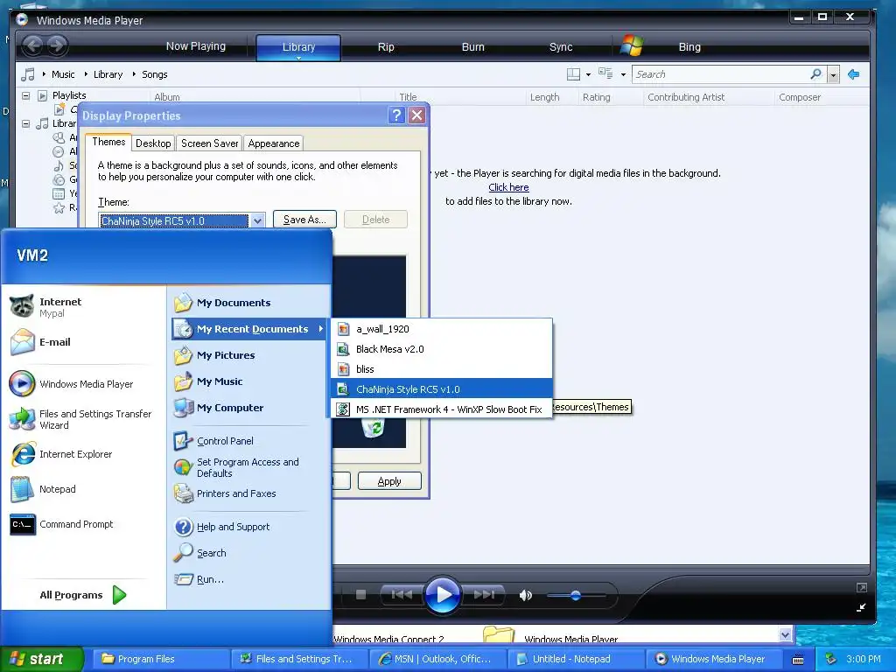Click the Display Properties help question button
The width and height of the screenshot is (896, 672).
click(396, 115)
